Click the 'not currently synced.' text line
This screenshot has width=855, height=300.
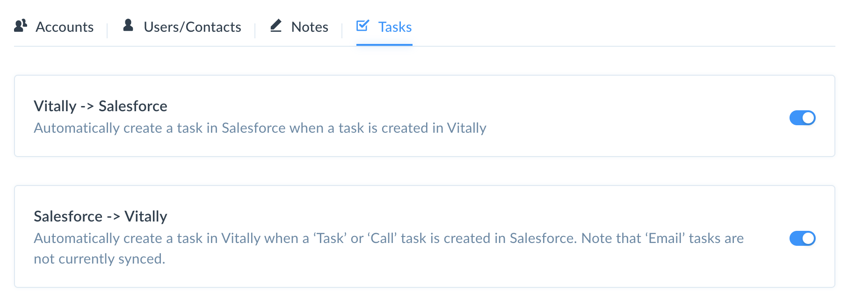click(x=100, y=259)
